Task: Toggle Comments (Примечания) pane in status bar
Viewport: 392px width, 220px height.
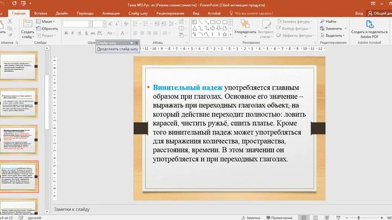Action: point(279,218)
